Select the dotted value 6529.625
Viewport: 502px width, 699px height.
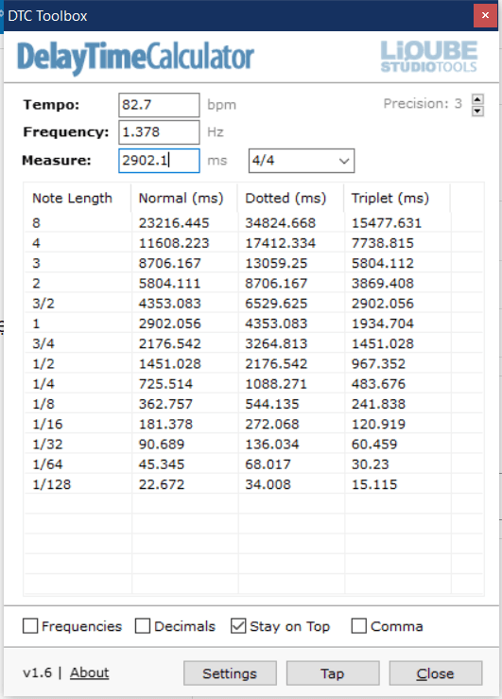pyautogui.click(x=276, y=303)
